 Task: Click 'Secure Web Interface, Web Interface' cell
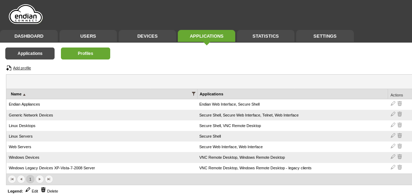point(292,147)
